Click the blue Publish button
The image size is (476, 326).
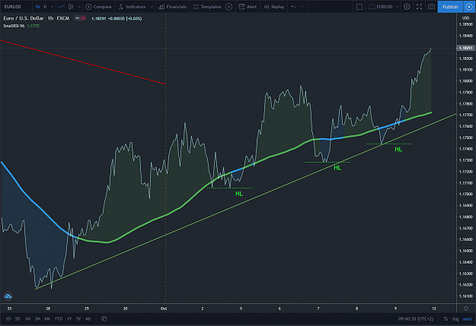tap(450, 6)
